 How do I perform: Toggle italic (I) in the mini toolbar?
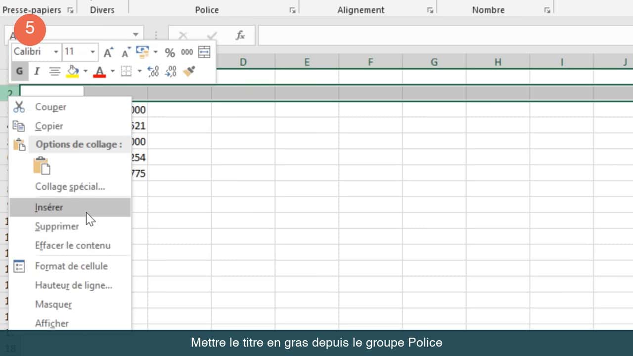[x=37, y=71]
